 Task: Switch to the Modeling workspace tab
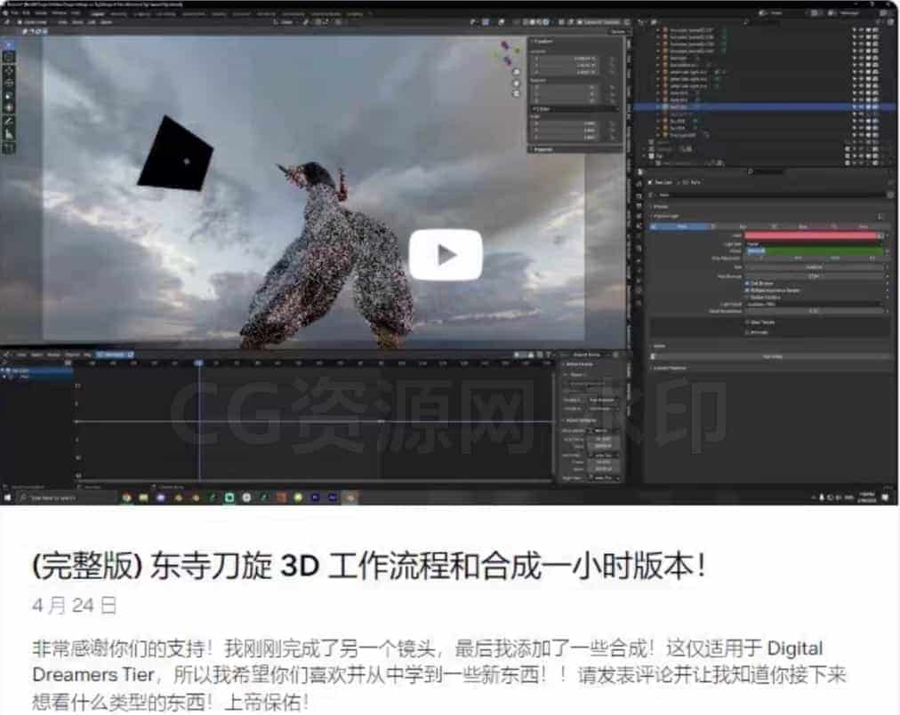(119, 13)
